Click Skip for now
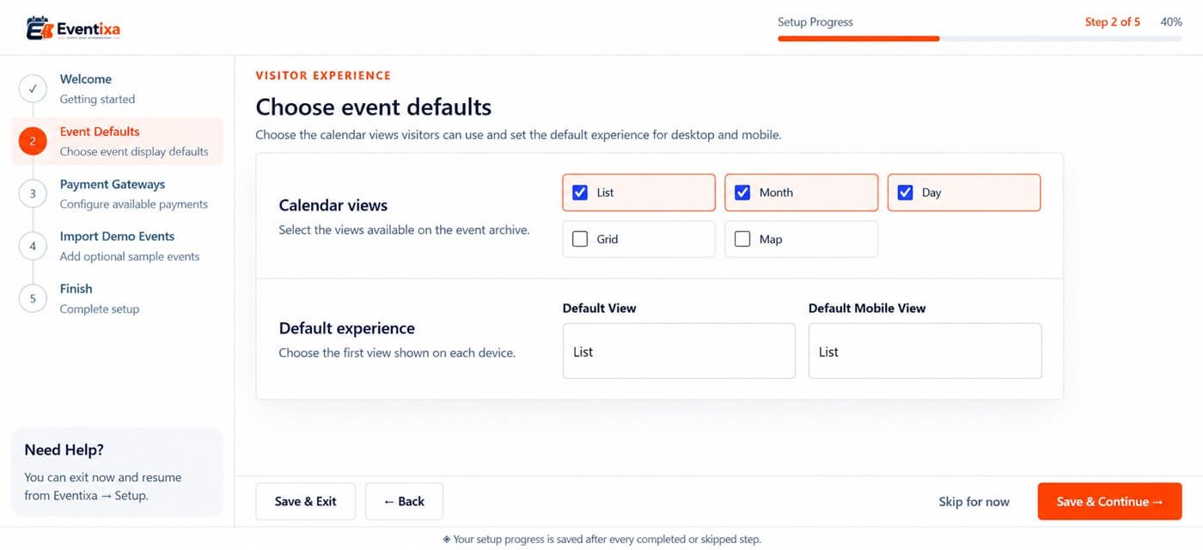Screen dimensions: 1203x550 pyautogui.click(x=974, y=502)
